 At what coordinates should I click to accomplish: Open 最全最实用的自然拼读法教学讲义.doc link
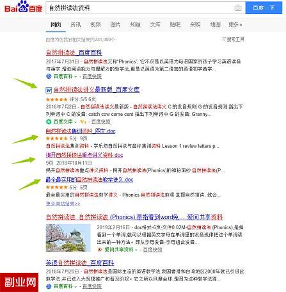point(90,179)
